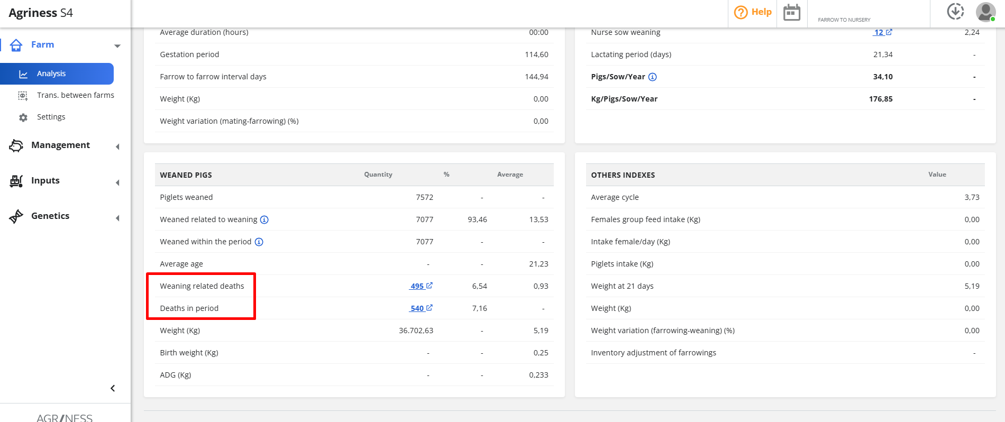Screen dimensions: 1005x422
Task: Click the Management pig icon
Action: (x=16, y=145)
